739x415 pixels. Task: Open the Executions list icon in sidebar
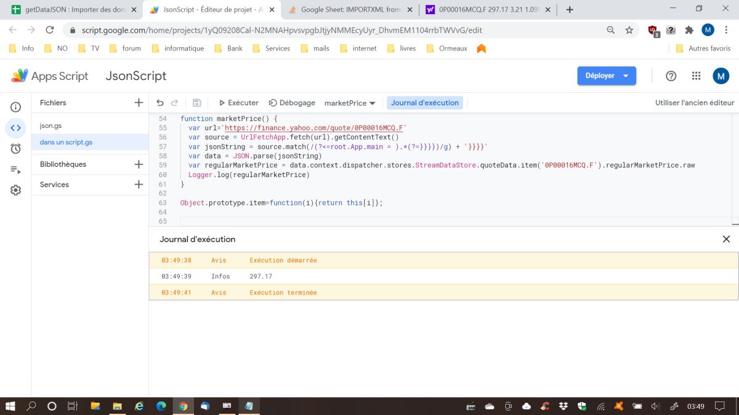[x=16, y=170]
